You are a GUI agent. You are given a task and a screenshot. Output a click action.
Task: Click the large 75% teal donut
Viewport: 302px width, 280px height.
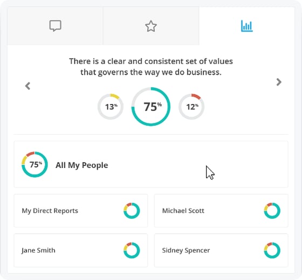pyautogui.click(x=151, y=107)
